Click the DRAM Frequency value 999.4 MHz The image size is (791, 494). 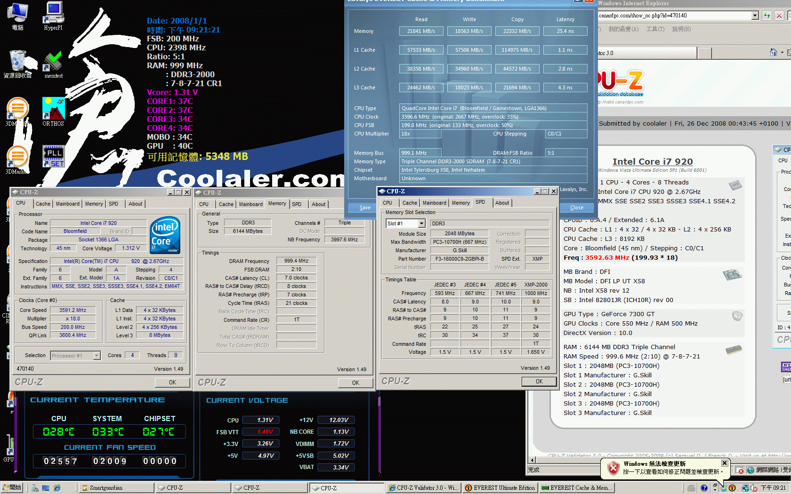tap(297, 261)
